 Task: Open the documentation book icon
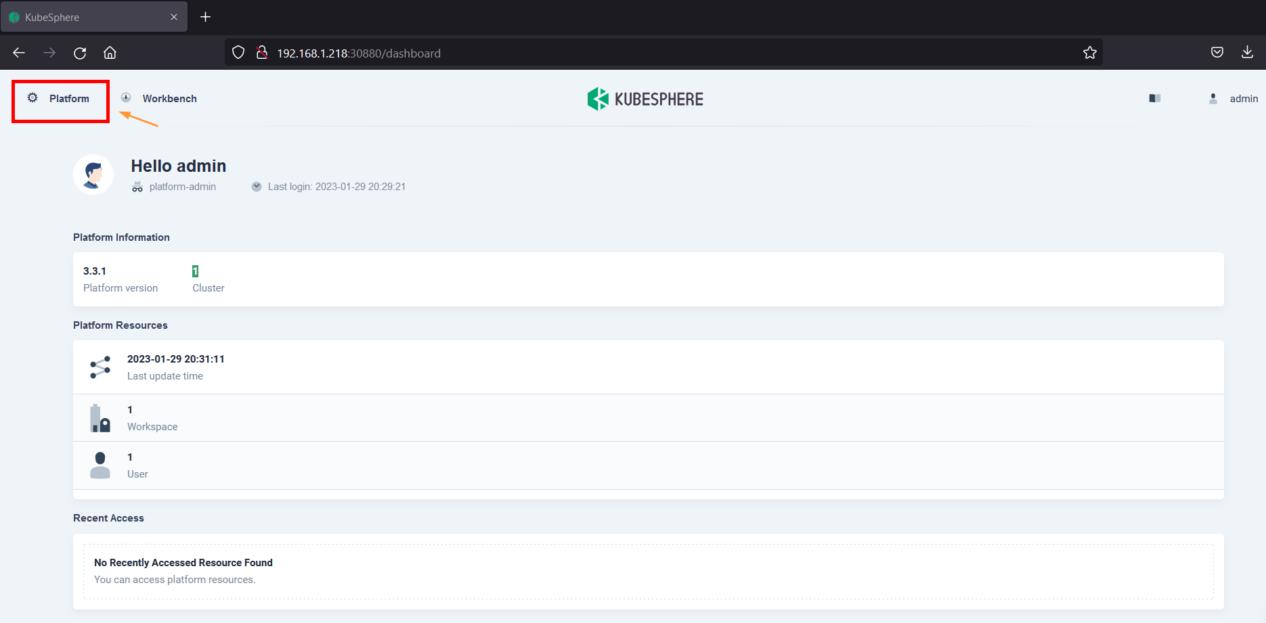pos(1155,99)
